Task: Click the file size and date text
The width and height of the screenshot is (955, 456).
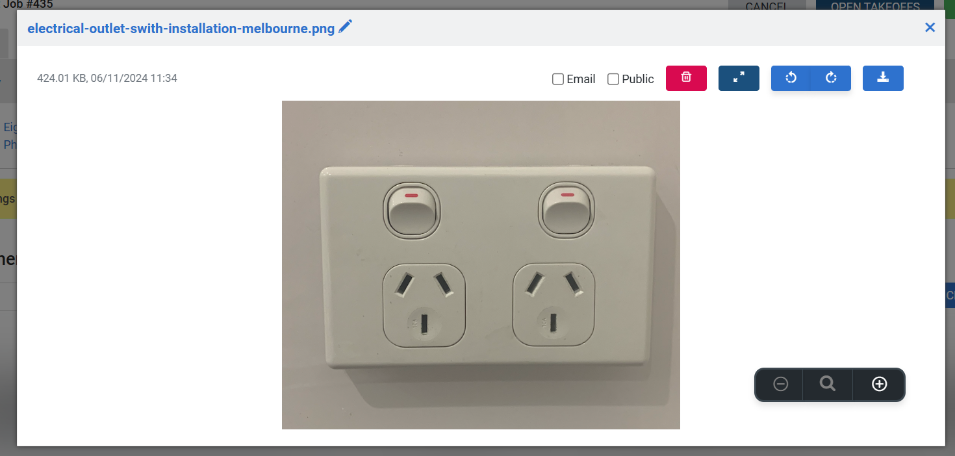Action: click(107, 78)
